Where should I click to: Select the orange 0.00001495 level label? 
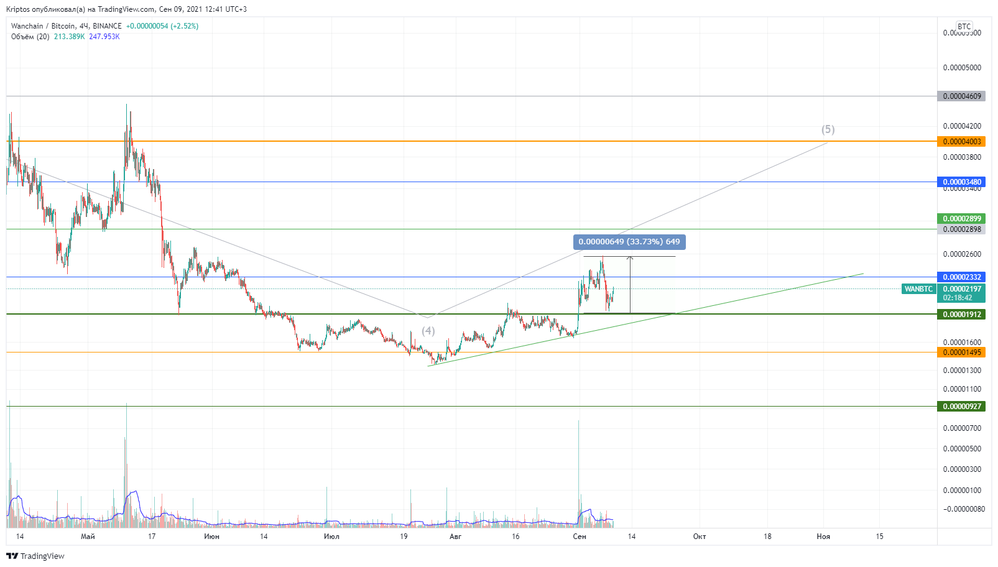(x=961, y=353)
